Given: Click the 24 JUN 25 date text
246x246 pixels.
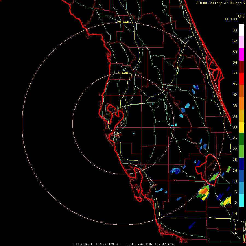Looking at the screenshot, I should tap(149, 244).
